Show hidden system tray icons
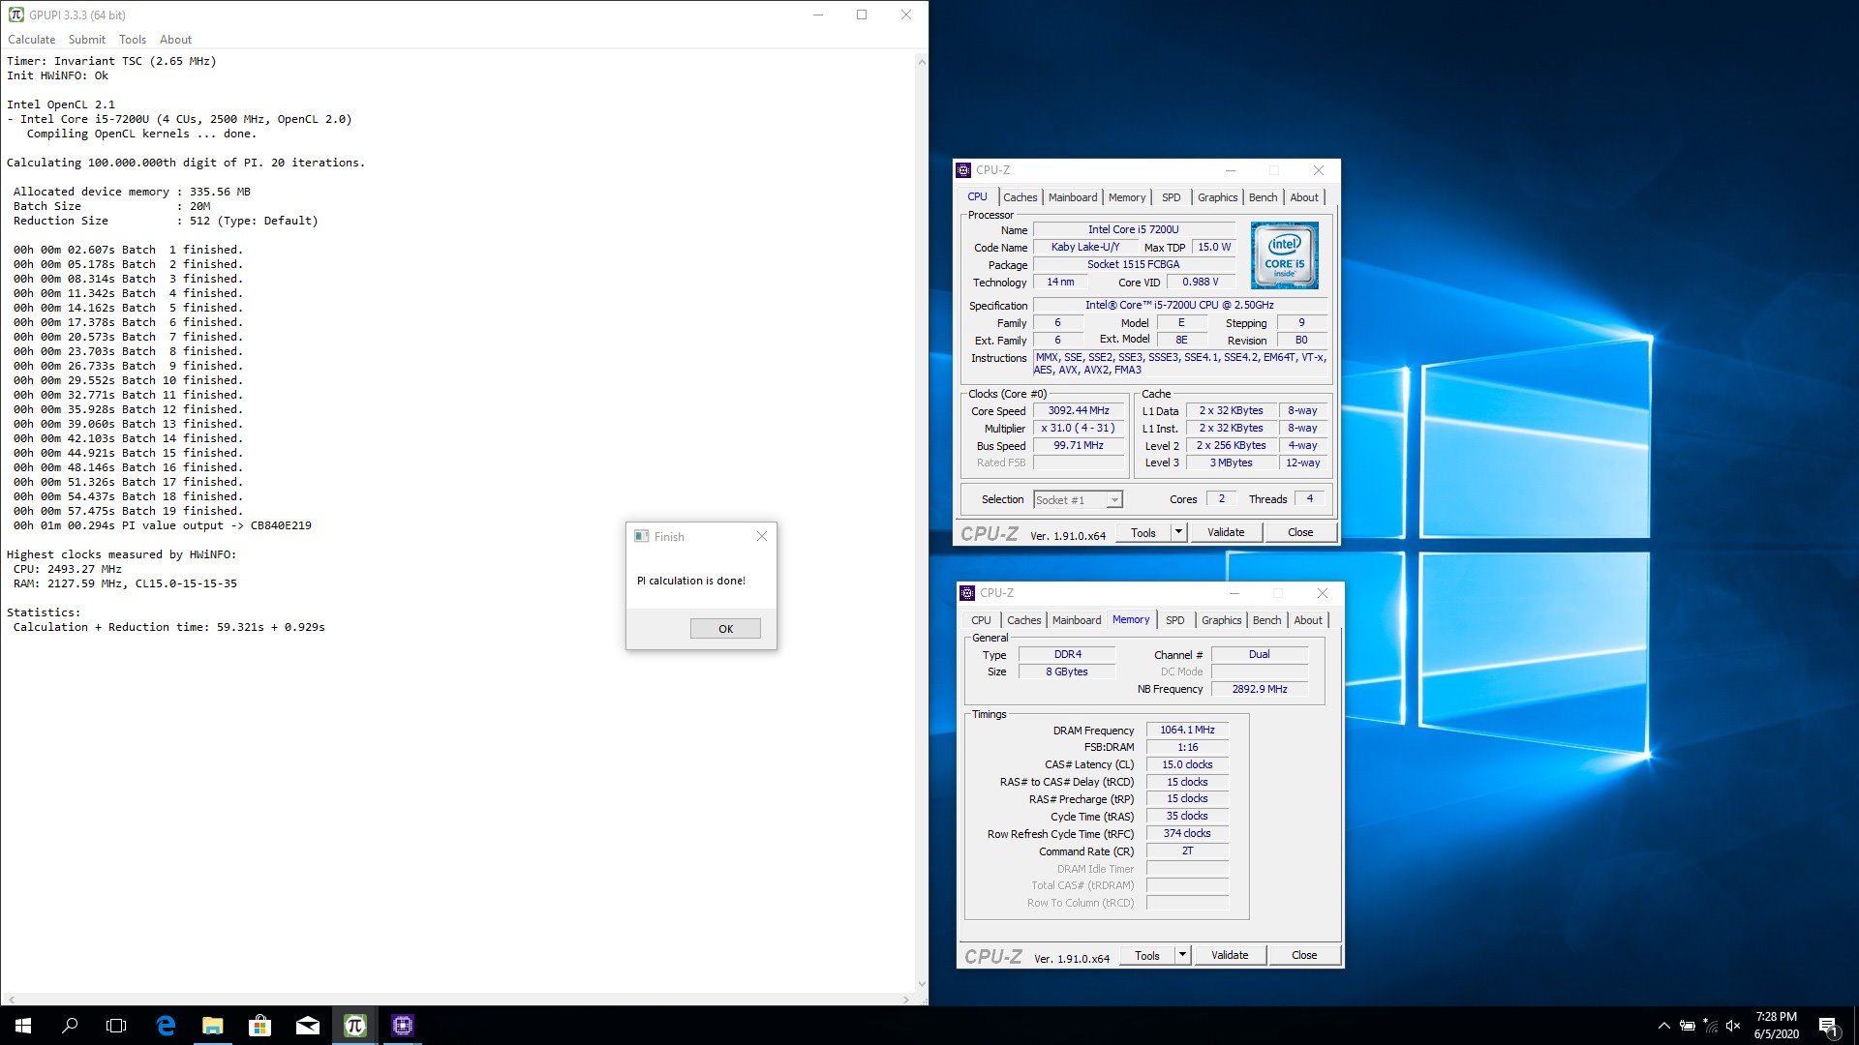Image resolution: width=1859 pixels, height=1045 pixels. pyautogui.click(x=1663, y=1026)
